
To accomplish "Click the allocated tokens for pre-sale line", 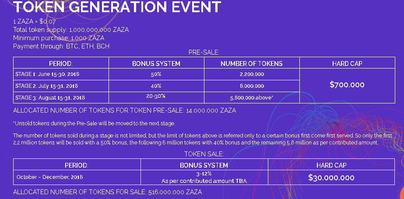I will (x=125, y=110).
